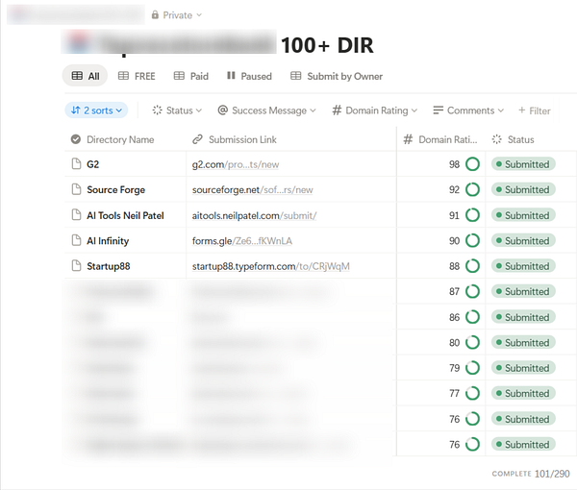The height and width of the screenshot is (490, 577).
Task: Click the spinner icon in Status column header
Action: pyautogui.click(x=497, y=139)
